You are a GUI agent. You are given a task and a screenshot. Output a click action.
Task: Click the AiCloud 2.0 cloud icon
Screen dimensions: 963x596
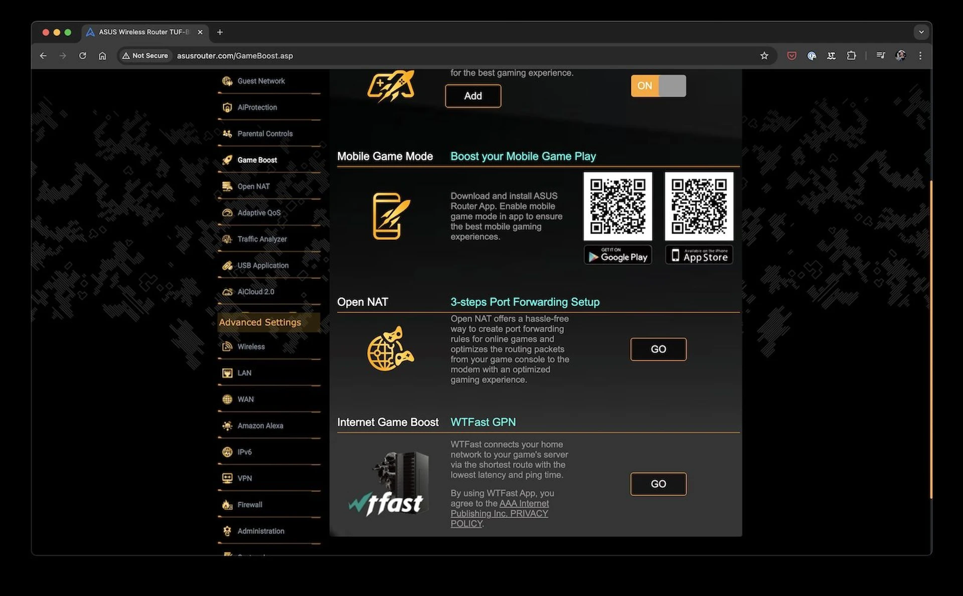coord(227,292)
